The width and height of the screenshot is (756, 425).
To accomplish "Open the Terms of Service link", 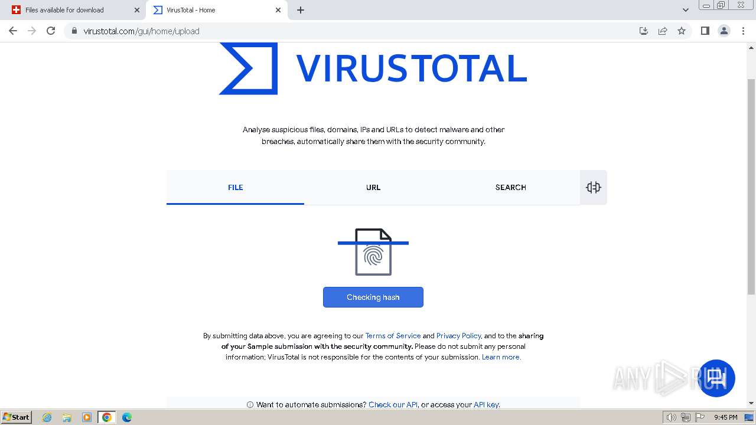I will [393, 336].
